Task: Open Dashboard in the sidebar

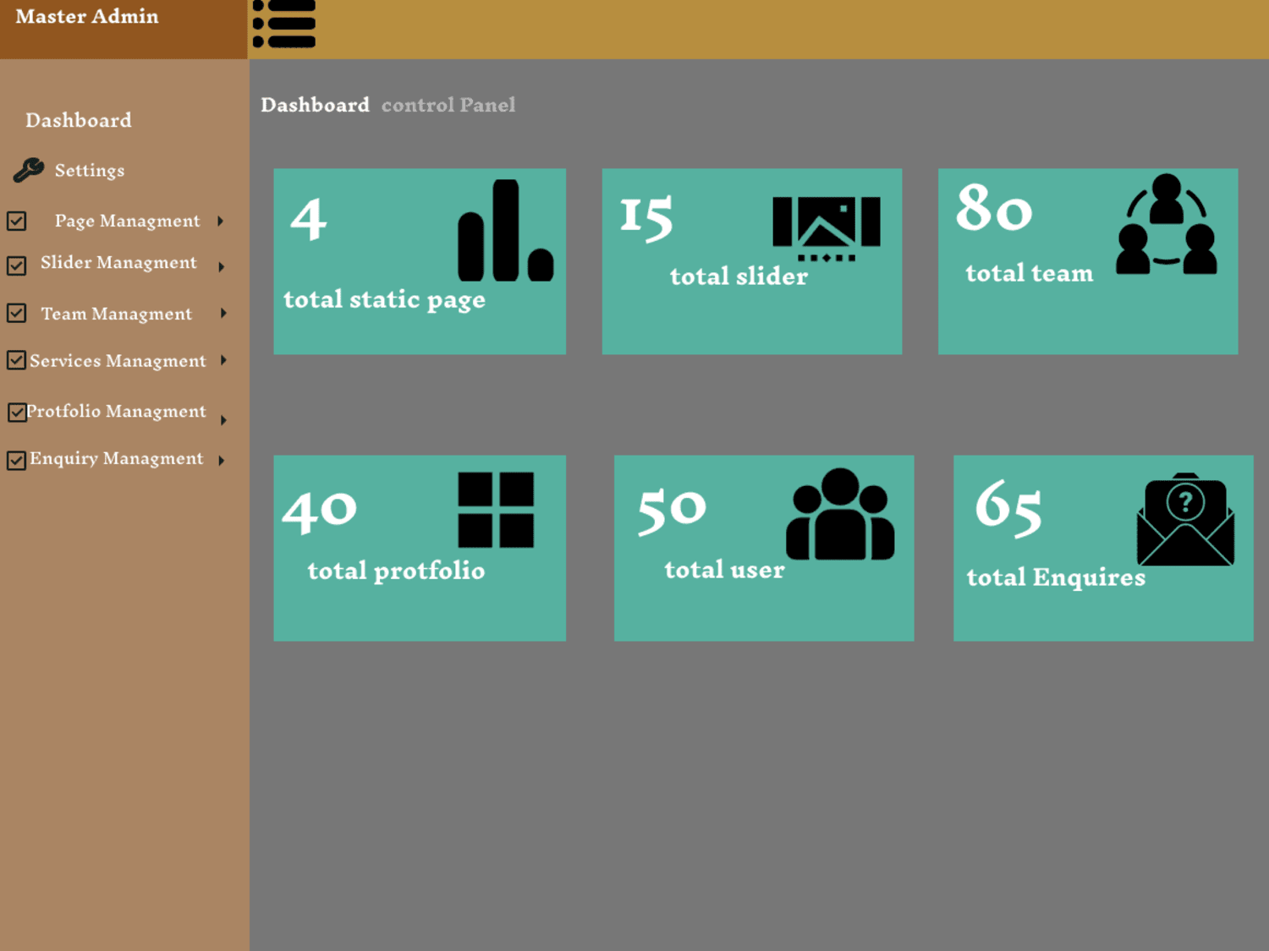Action: 79,120
